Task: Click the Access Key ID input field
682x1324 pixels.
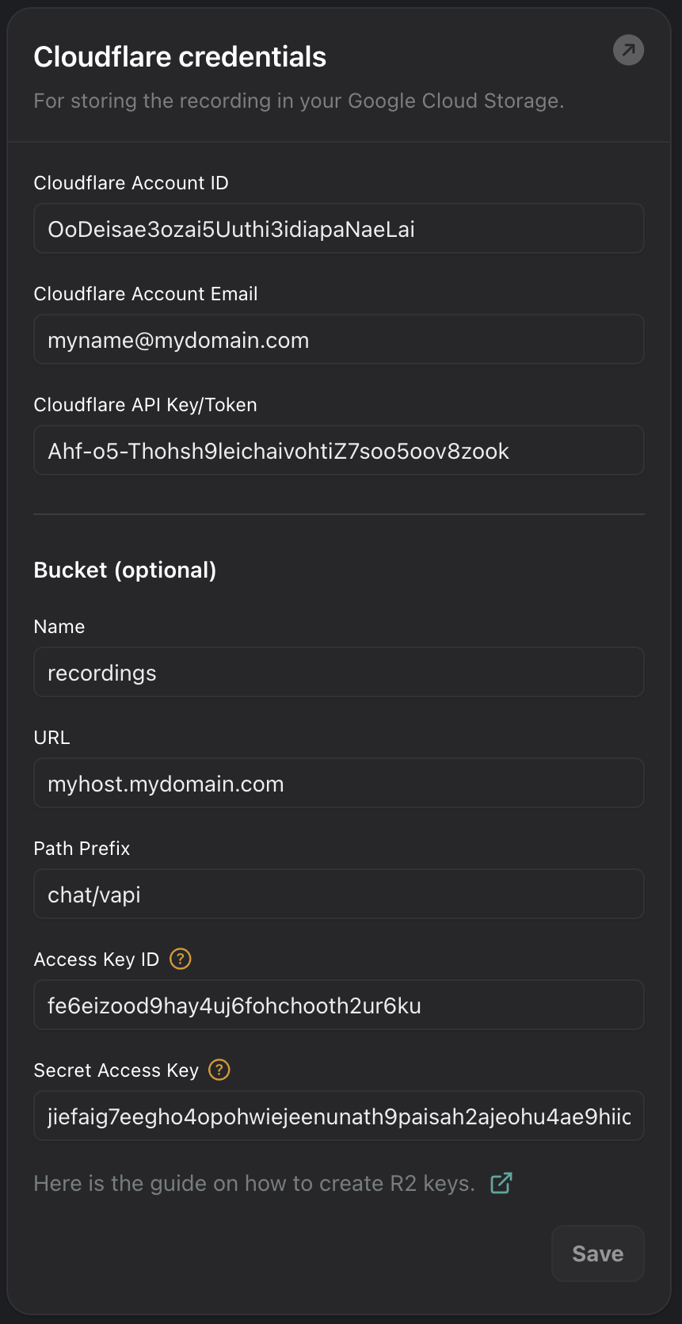Action: pos(338,1005)
